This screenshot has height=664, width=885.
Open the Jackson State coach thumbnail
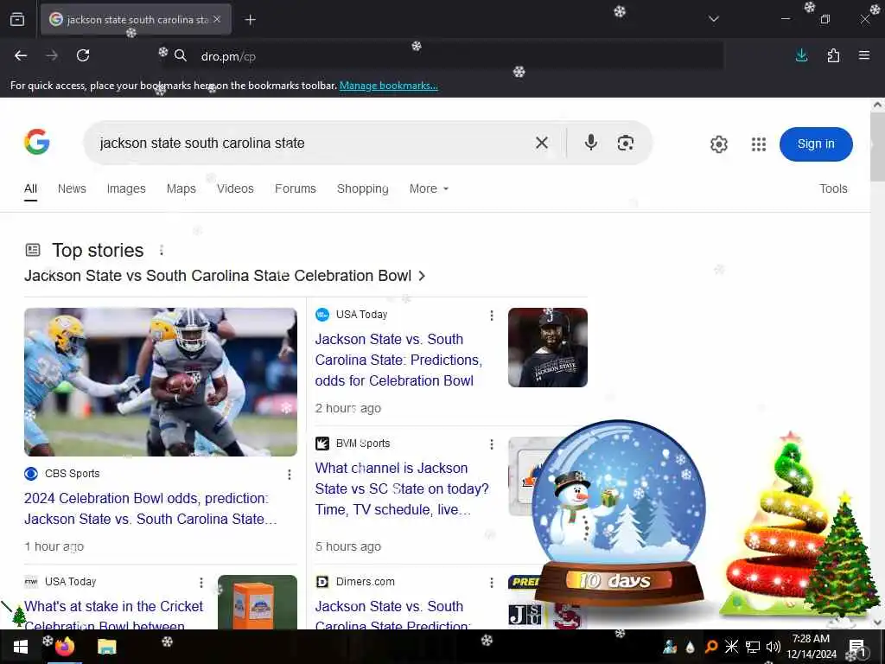547,348
